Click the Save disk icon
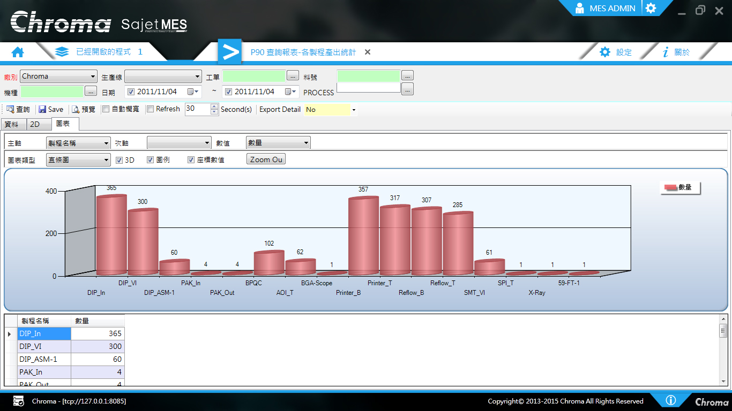The image size is (732, 411). pyautogui.click(x=42, y=109)
